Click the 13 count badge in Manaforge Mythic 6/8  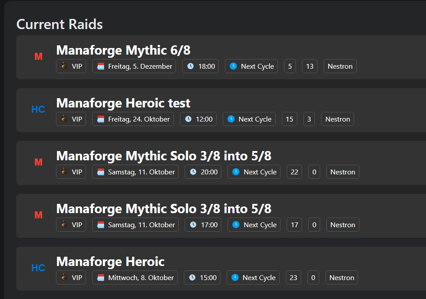pos(310,66)
